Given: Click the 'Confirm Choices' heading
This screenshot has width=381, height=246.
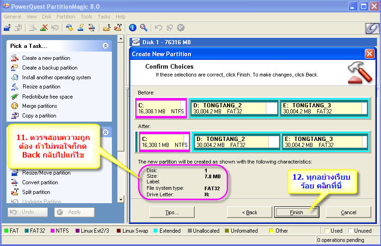Looking at the screenshot, I should coord(169,67).
